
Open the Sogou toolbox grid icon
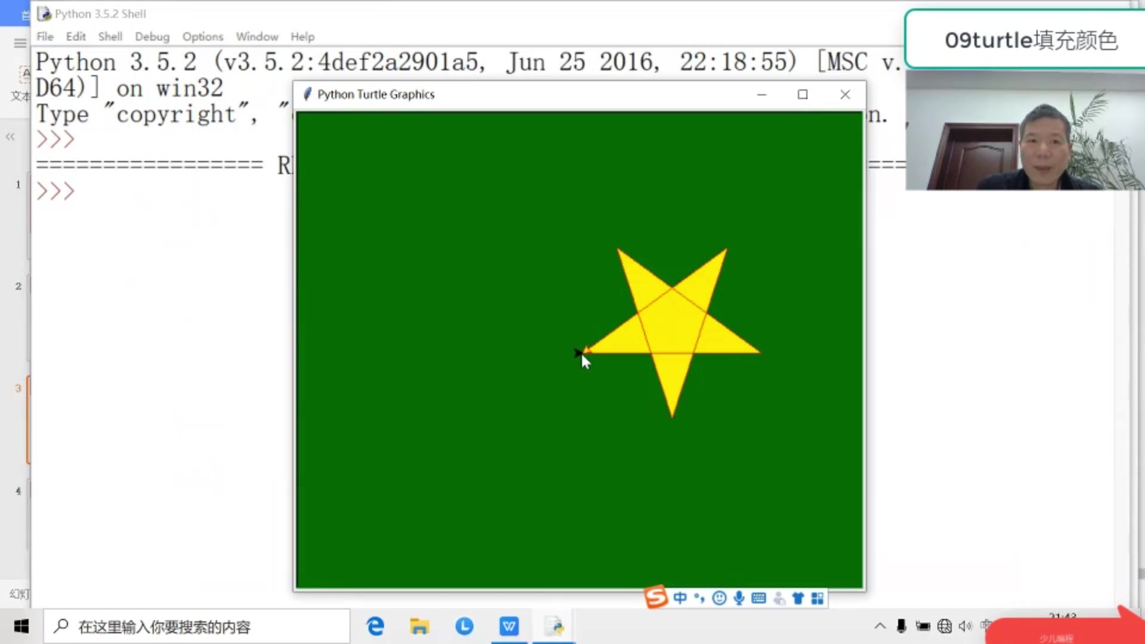click(x=817, y=597)
